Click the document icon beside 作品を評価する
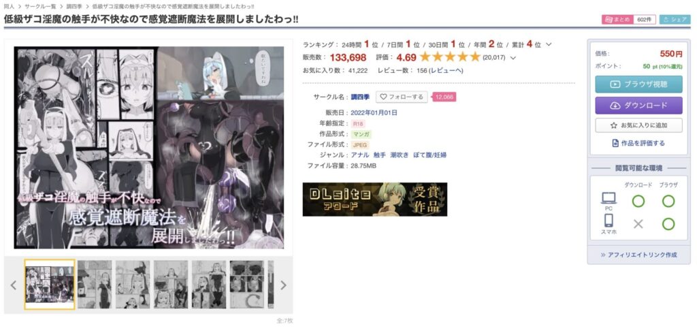Image resolution: width=697 pixels, height=331 pixels. (x=615, y=143)
